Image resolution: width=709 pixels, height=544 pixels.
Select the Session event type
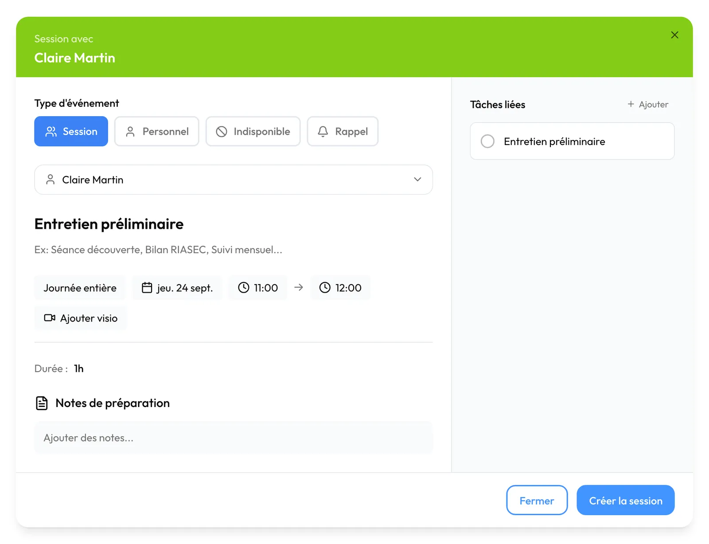pos(71,131)
